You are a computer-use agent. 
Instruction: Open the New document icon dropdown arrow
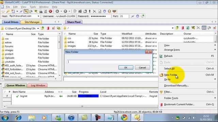coord(17,11)
